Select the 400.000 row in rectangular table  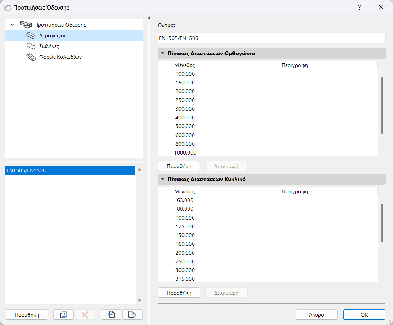point(185,118)
